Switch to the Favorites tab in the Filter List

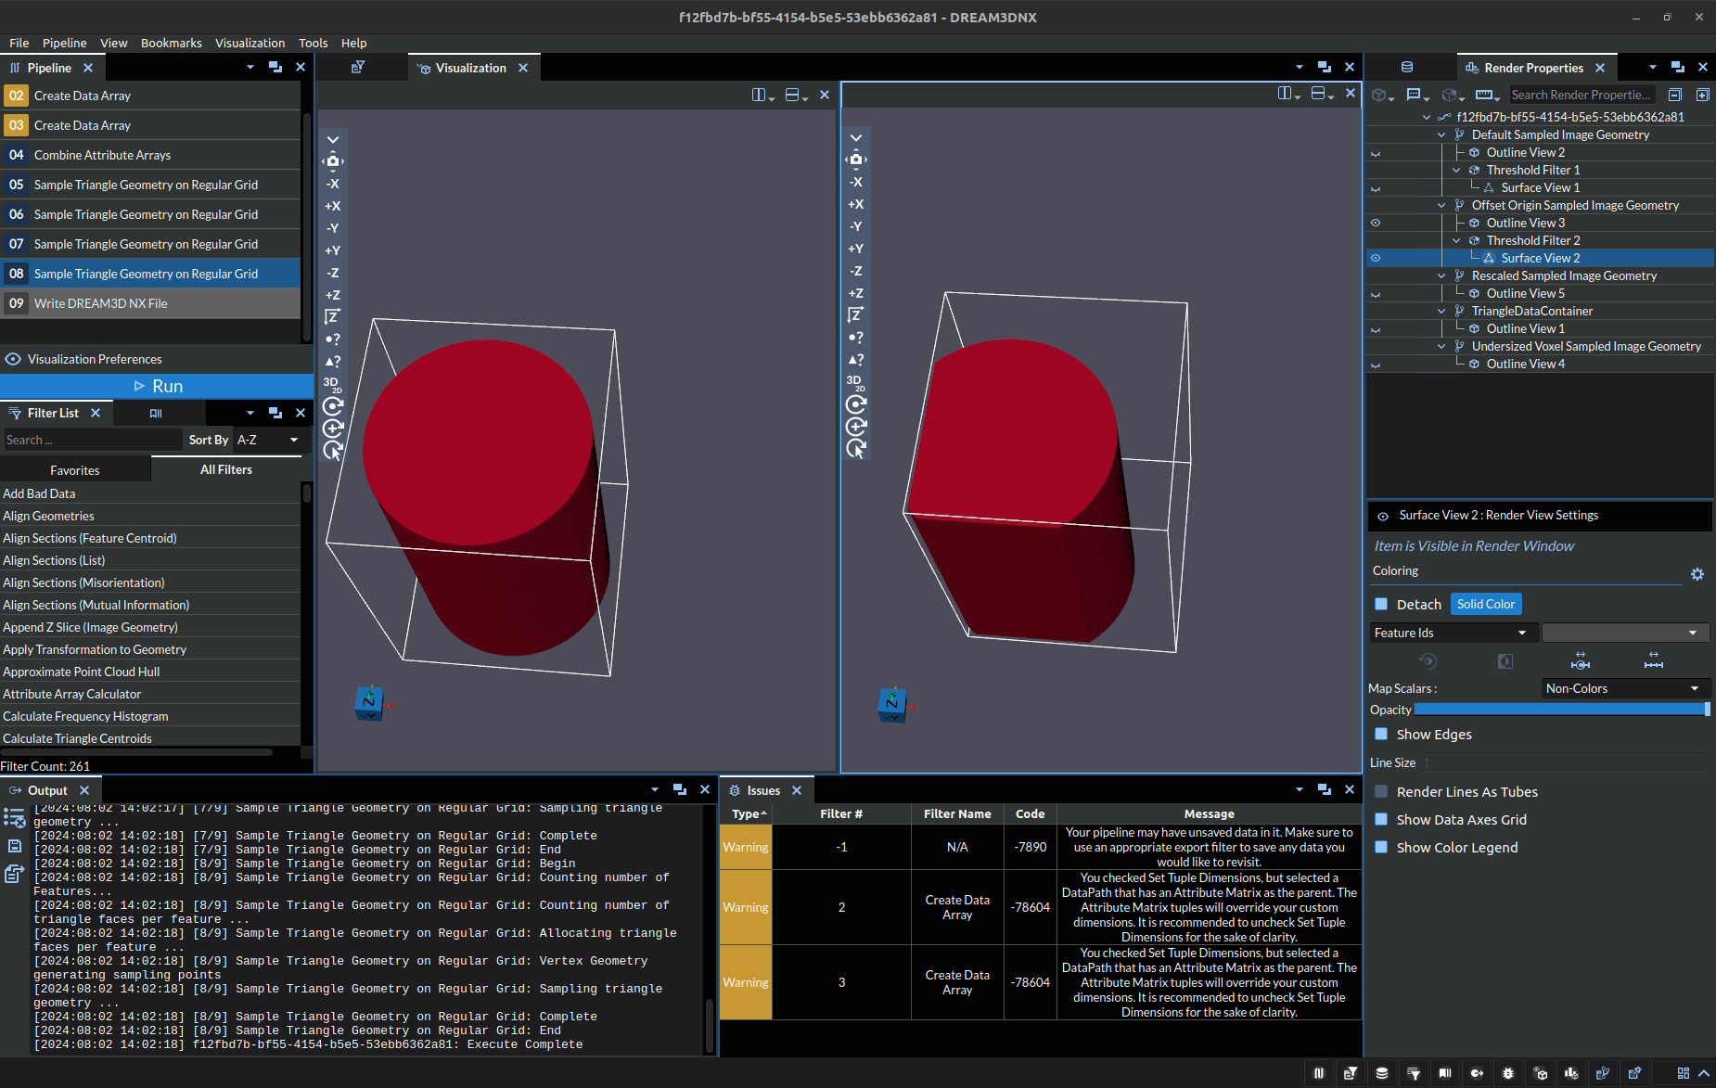tap(76, 469)
